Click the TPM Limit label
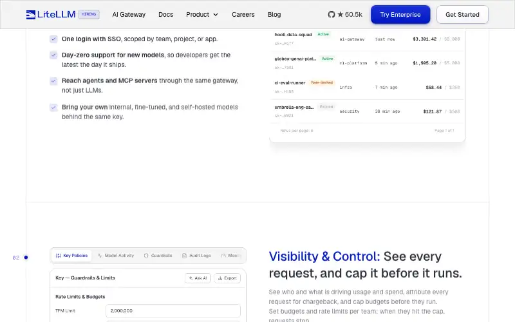 [x=66, y=311]
